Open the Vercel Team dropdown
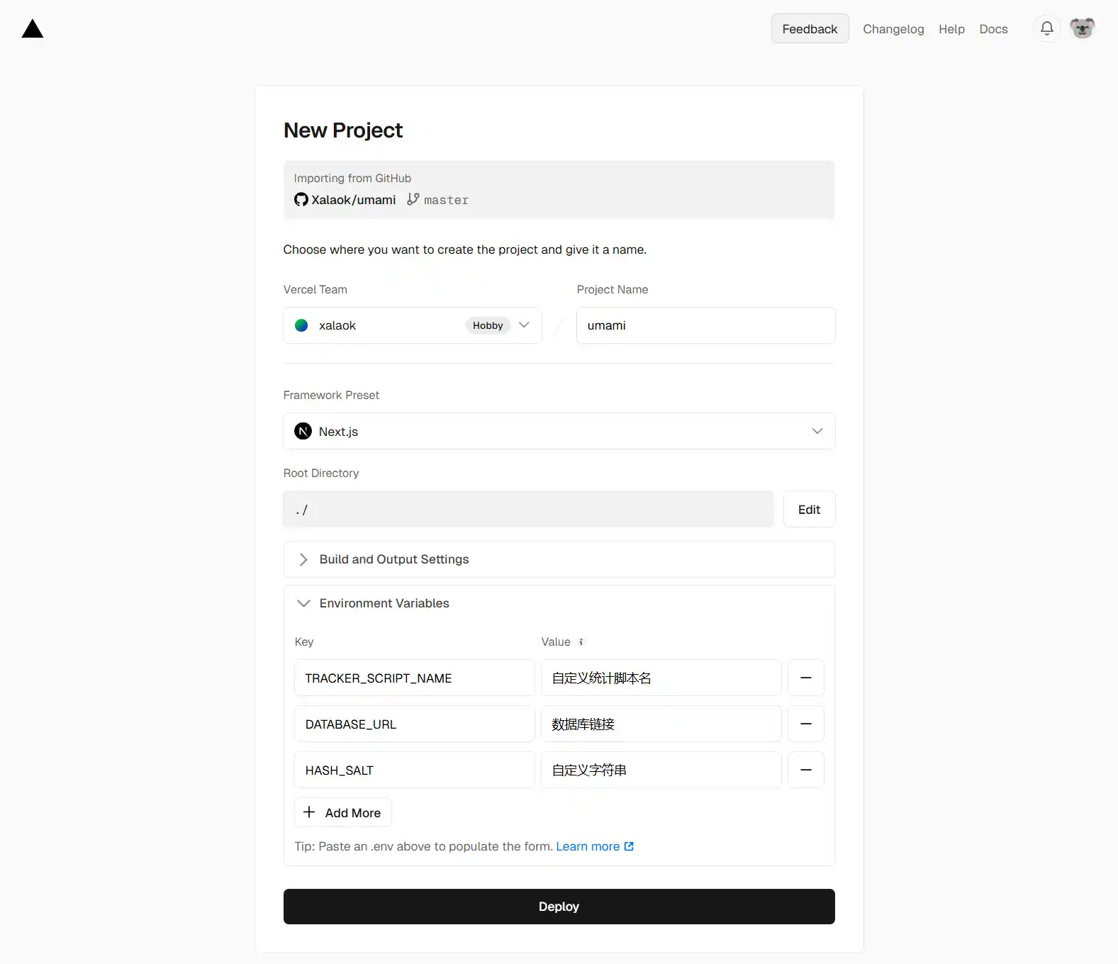1118x964 pixels. coord(413,325)
